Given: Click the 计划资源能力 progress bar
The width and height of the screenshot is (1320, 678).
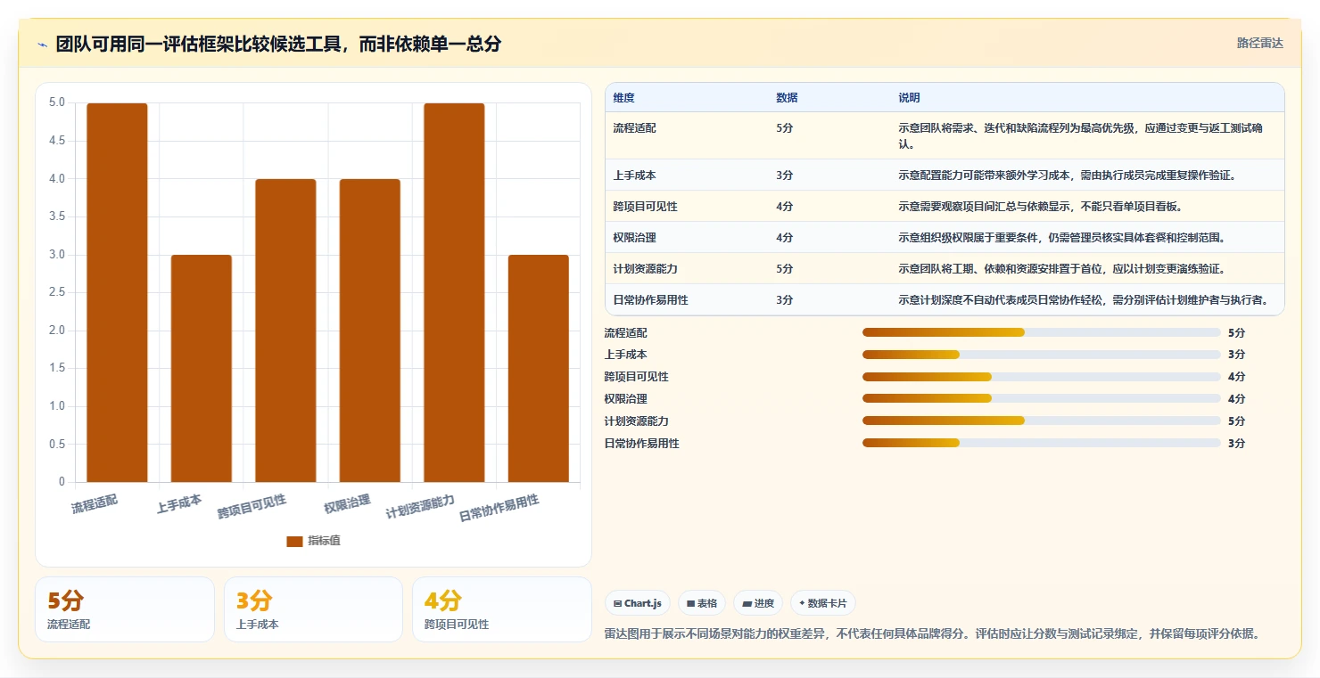Looking at the screenshot, I should coord(1042,421).
